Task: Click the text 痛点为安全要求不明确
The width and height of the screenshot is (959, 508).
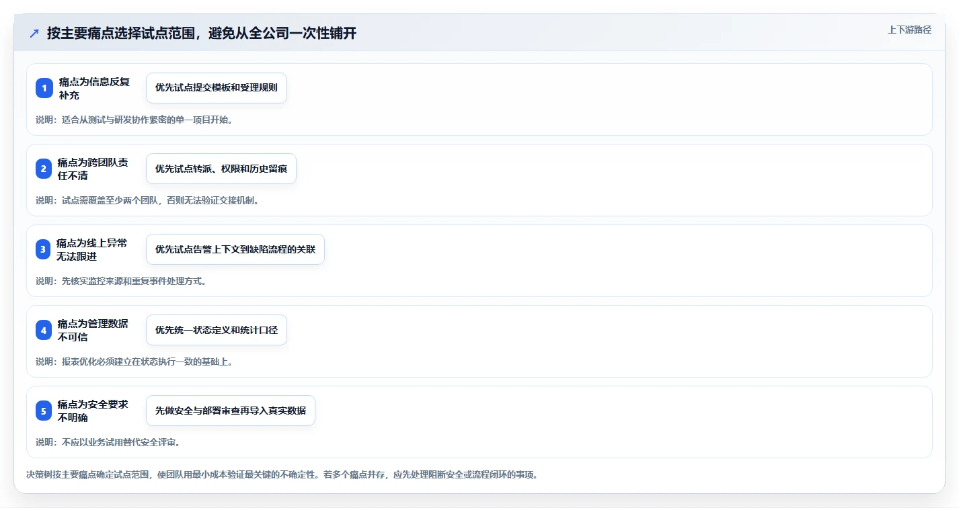Action: click(93, 411)
